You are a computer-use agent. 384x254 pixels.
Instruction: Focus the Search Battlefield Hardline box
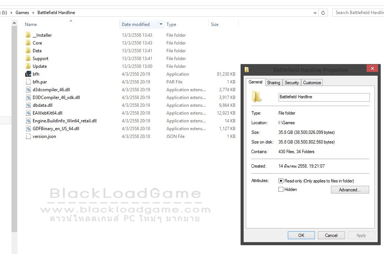(358, 13)
